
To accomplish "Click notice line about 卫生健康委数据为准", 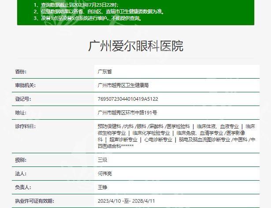I will point(99,11).
